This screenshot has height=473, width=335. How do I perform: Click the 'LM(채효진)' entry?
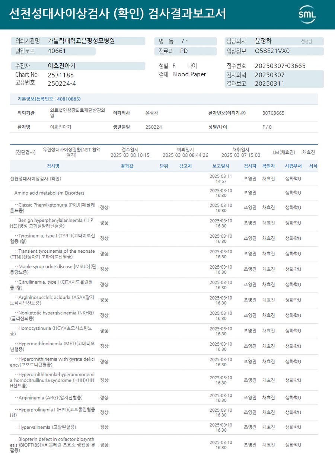pyautogui.click(x=284, y=153)
